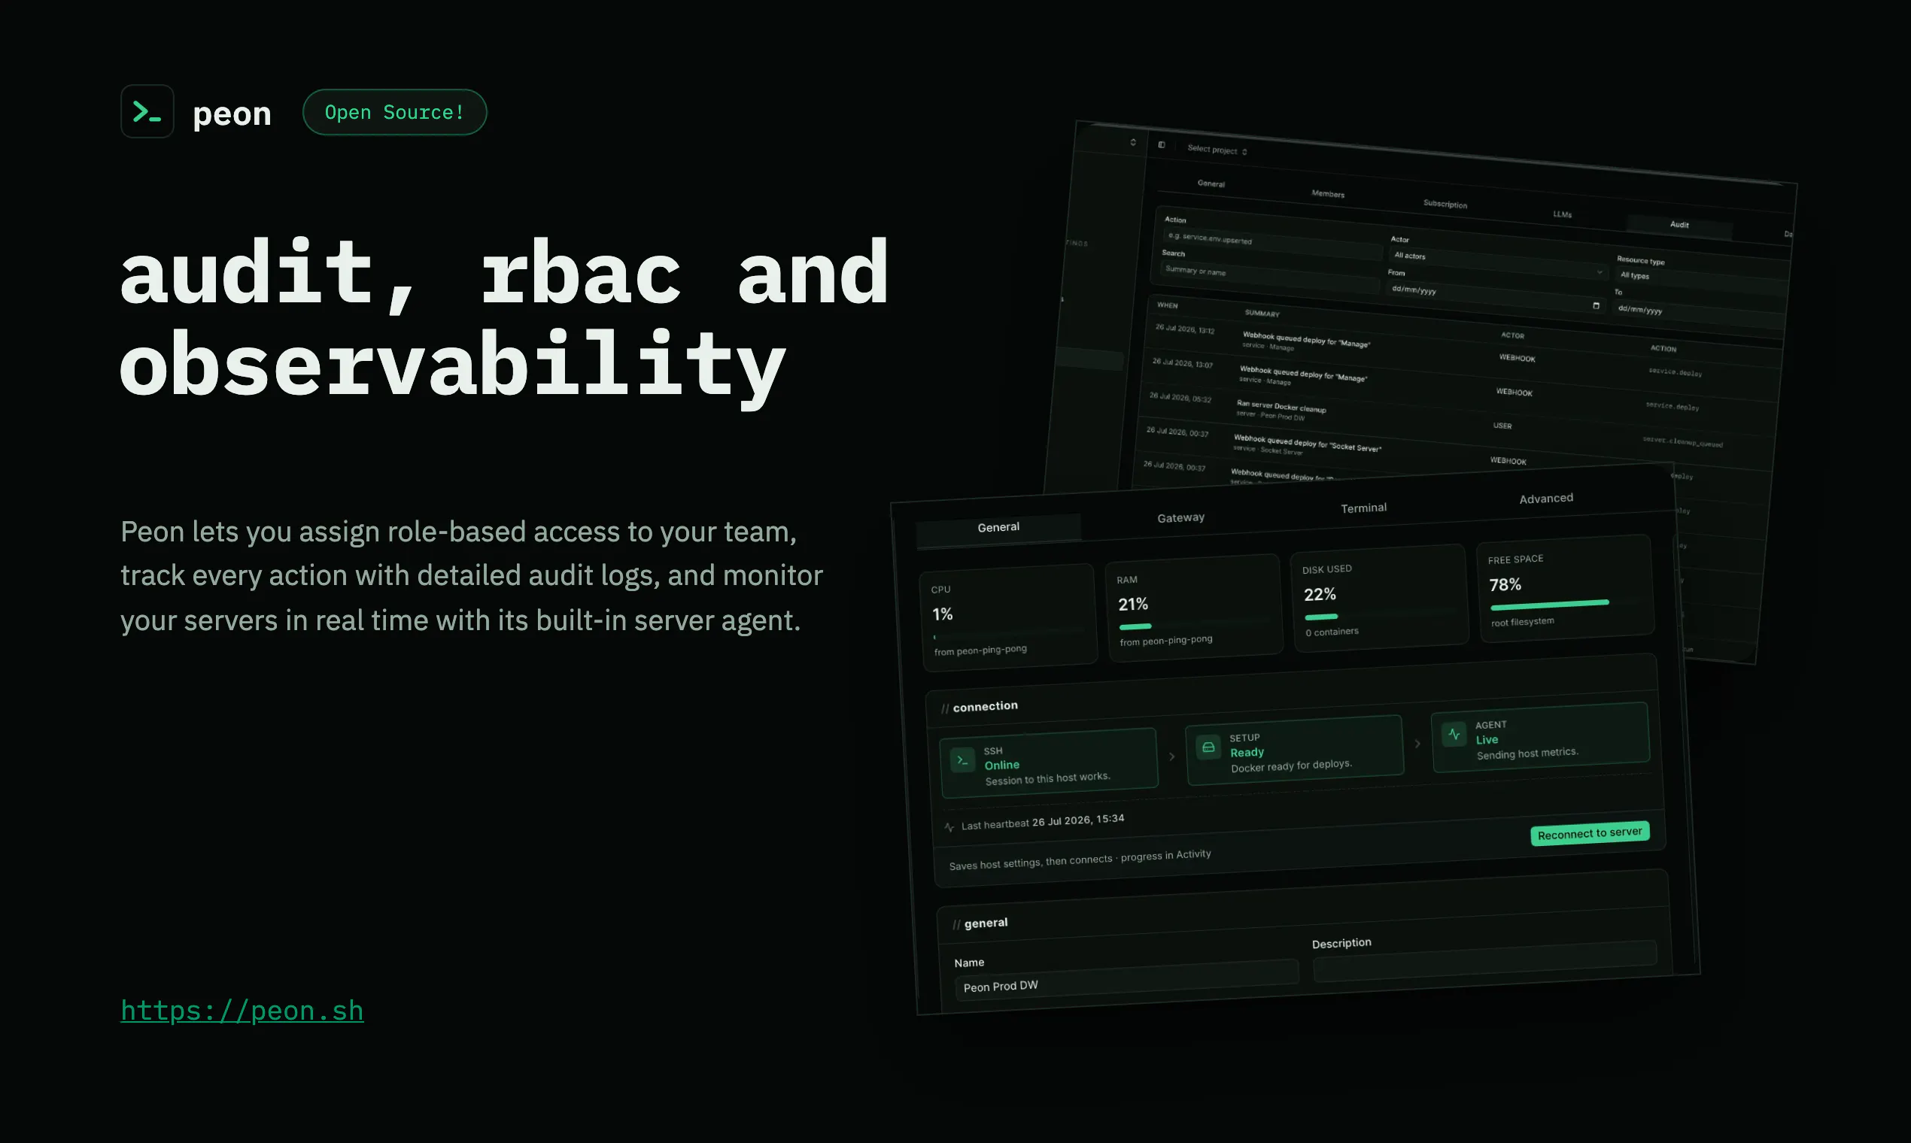The image size is (1911, 1143).
Task: Click the Open Source! badge
Action: click(394, 113)
